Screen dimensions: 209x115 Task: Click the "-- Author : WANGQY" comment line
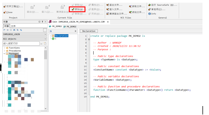pyautogui.click(x=107, y=43)
